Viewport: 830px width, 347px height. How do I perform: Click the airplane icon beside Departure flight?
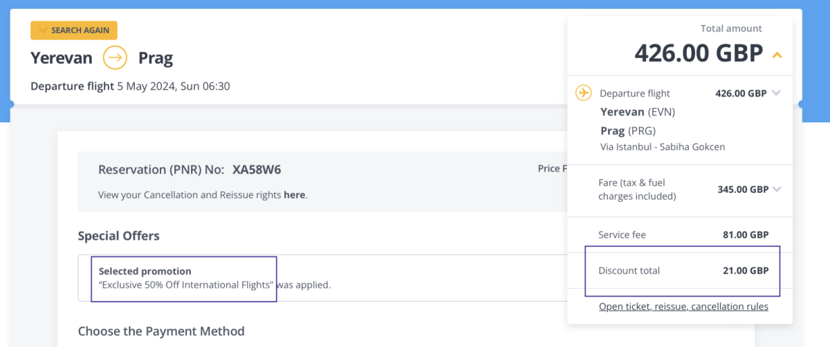[584, 93]
